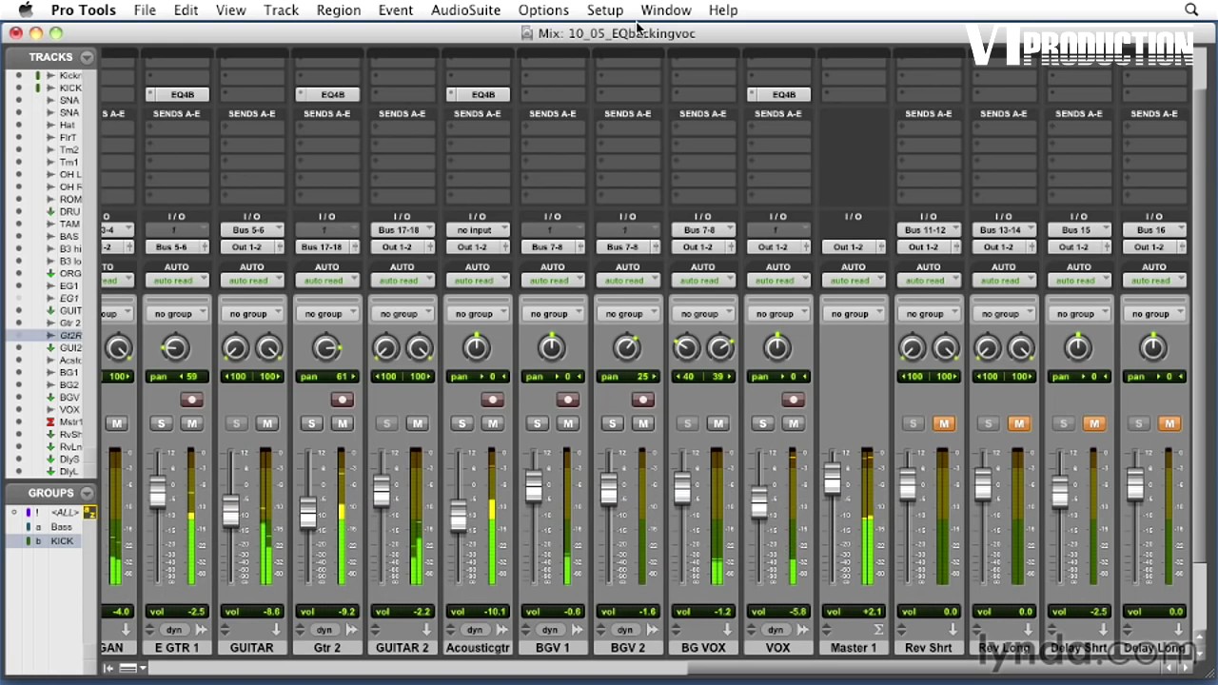Solo the BGV 1 track
The image size is (1218, 685).
point(537,423)
